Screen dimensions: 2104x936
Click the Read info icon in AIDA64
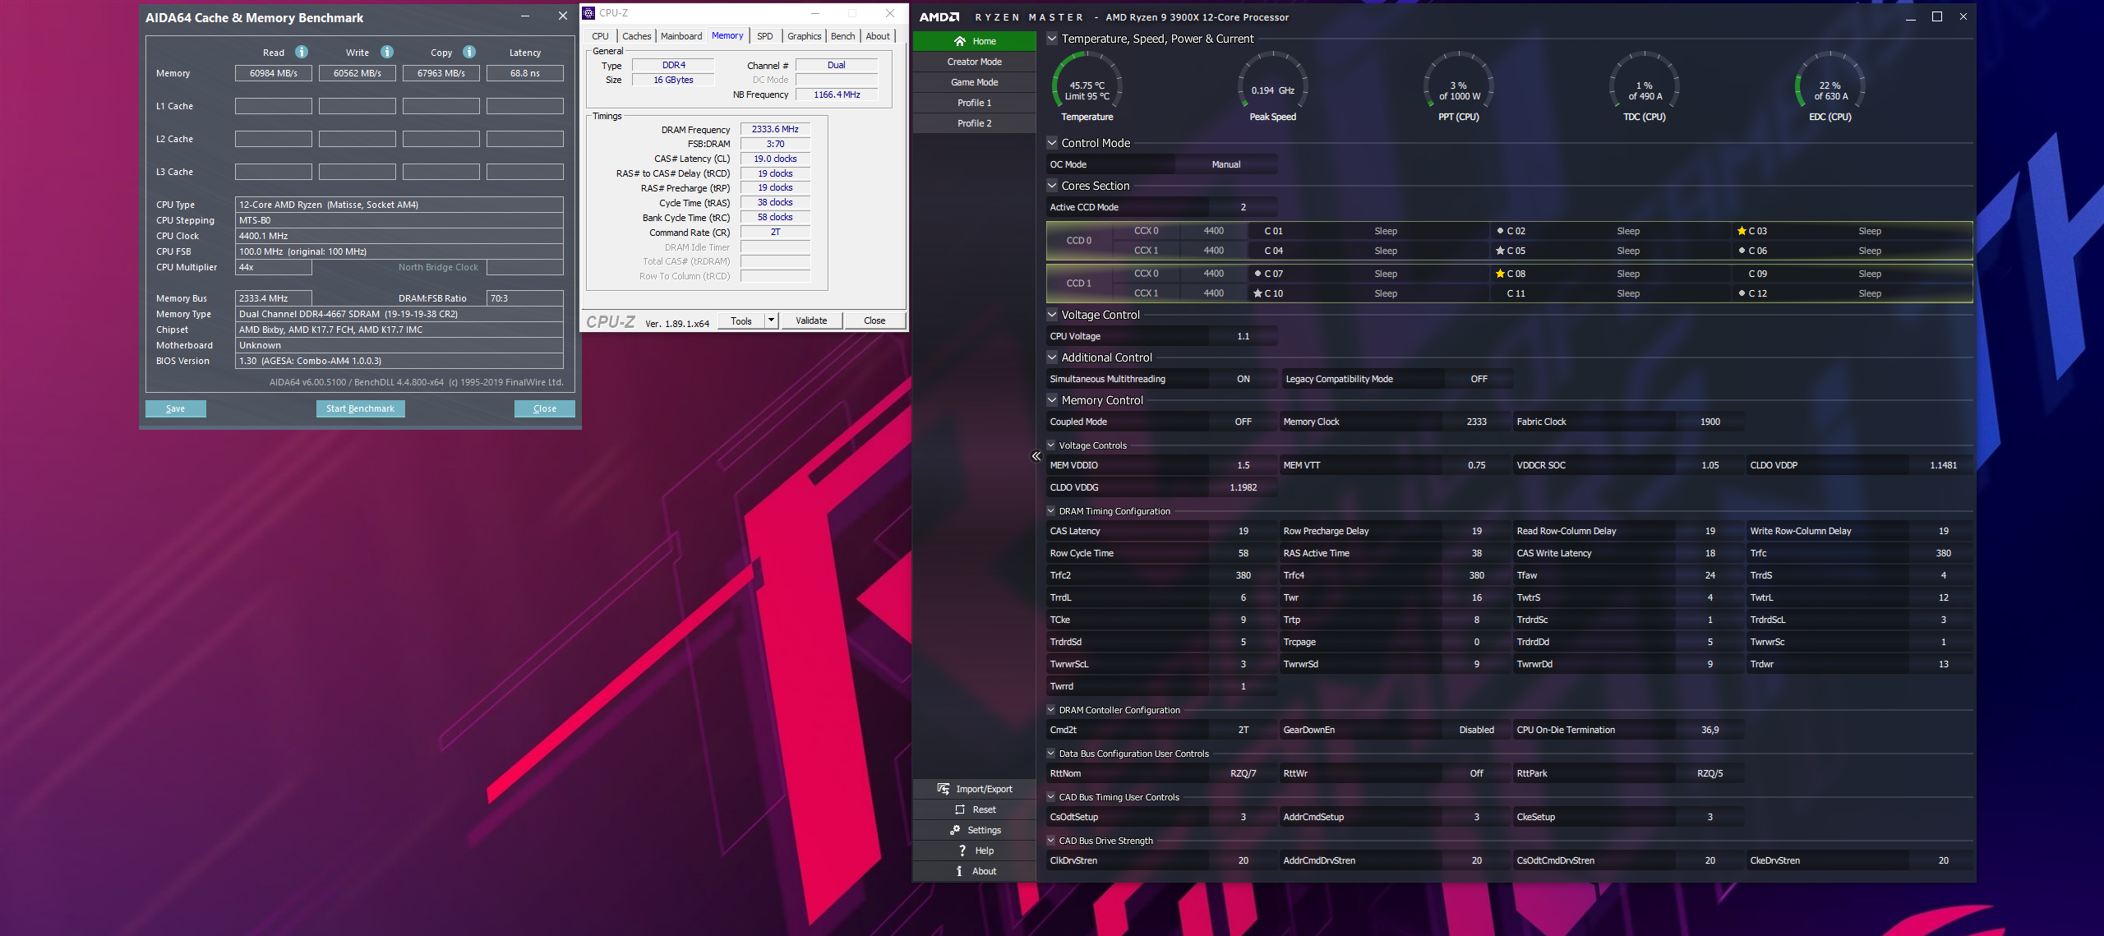(x=302, y=52)
